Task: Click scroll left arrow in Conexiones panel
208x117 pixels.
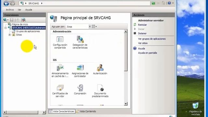Action: [5, 112]
